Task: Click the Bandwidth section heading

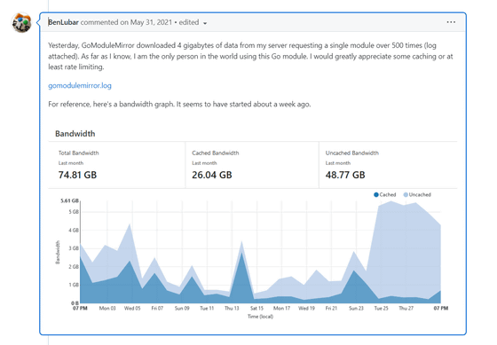Action: 75,134
